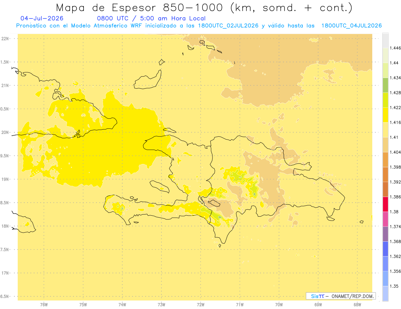Viewport: 401px width, 309px height.
Task: Click the dark red legend swatch above 1.38
Action: point(385,204)
